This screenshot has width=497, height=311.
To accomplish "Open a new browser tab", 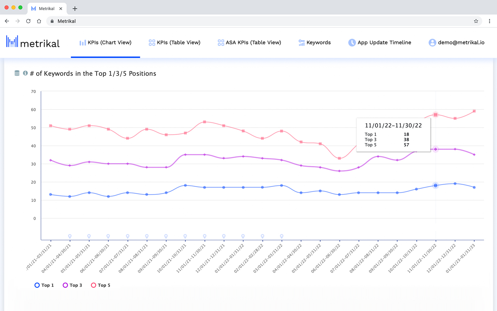I will tap(75, 8).
